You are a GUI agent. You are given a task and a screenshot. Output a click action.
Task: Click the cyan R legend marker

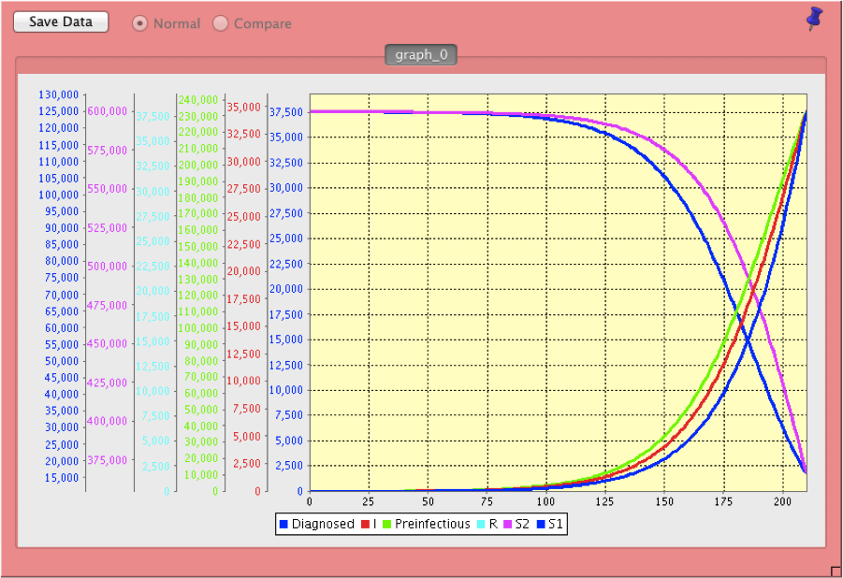[482, 525]
